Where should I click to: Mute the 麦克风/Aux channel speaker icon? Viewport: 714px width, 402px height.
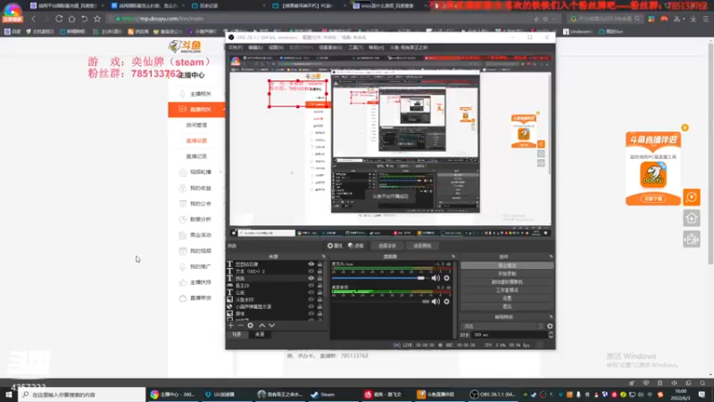point(436,278)
